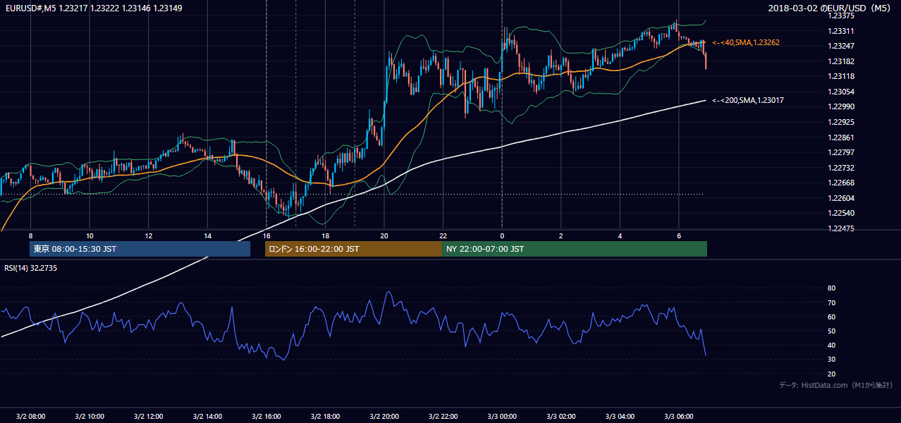
Task: Click price axis value 1.23375
Action: (x=840, y=16)
